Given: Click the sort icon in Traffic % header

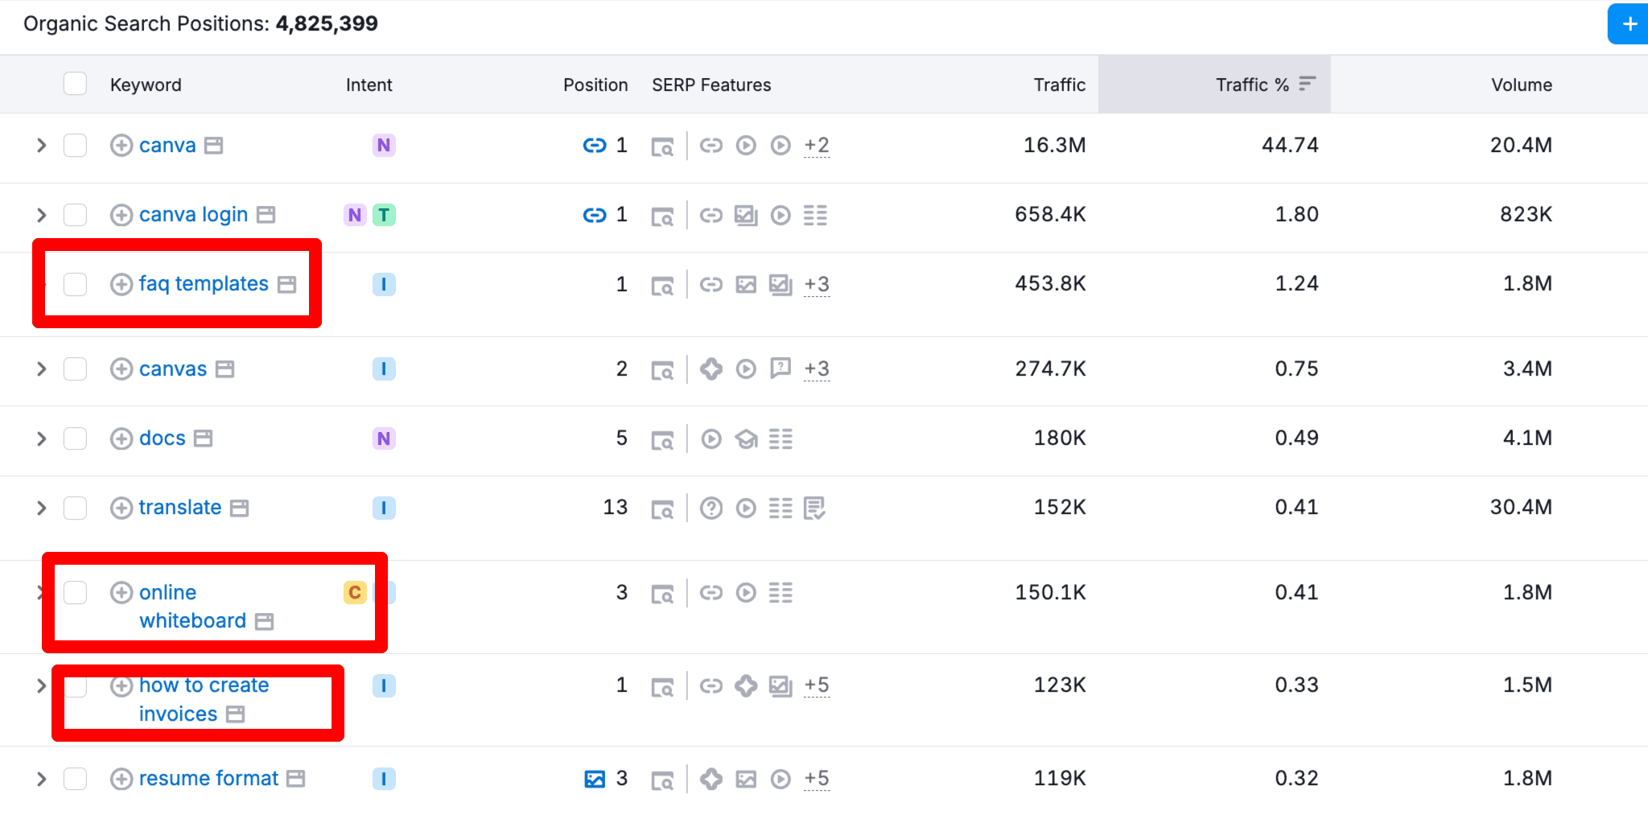Looking at the screenshot, I should [x=1307, y=84].
